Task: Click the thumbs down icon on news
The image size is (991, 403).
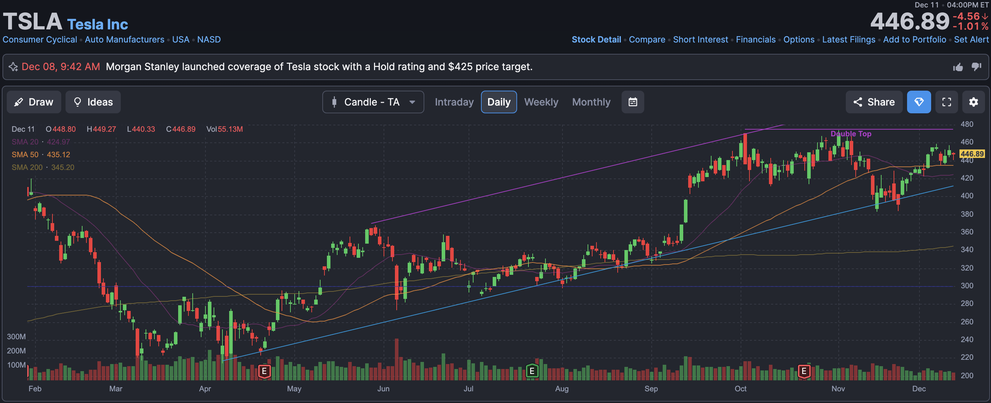Action: [x=976, y=67]
